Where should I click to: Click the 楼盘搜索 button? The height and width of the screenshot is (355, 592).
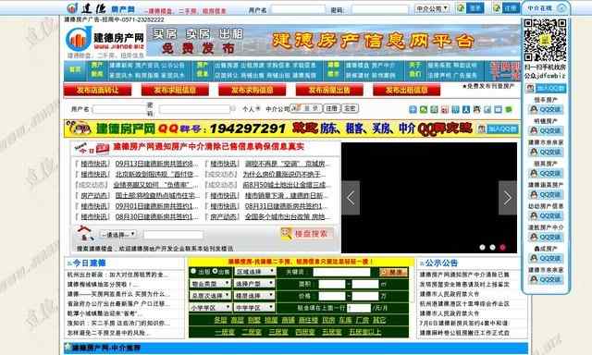tap(306, 234)
